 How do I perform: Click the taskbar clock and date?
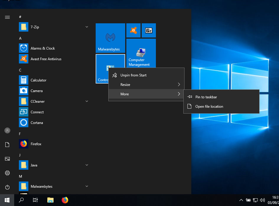(x=273, y=200)
